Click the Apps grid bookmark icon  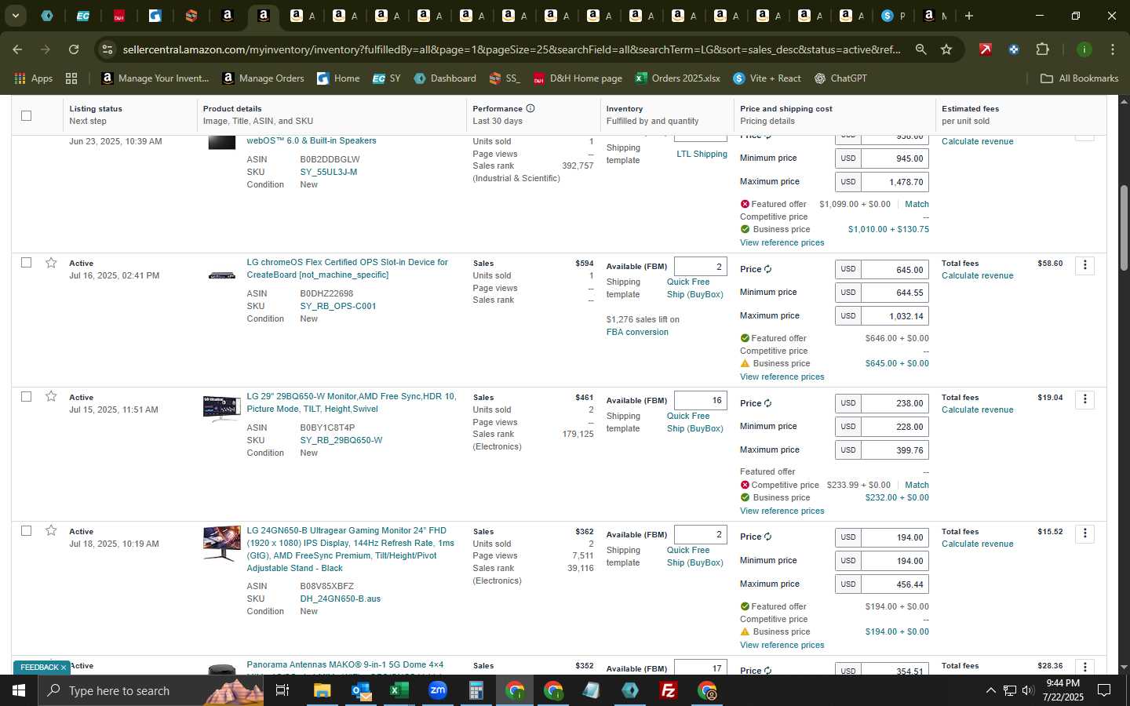[71, 78]
